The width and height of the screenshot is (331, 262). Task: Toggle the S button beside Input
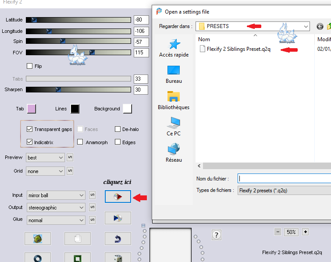tap(92, 195)
